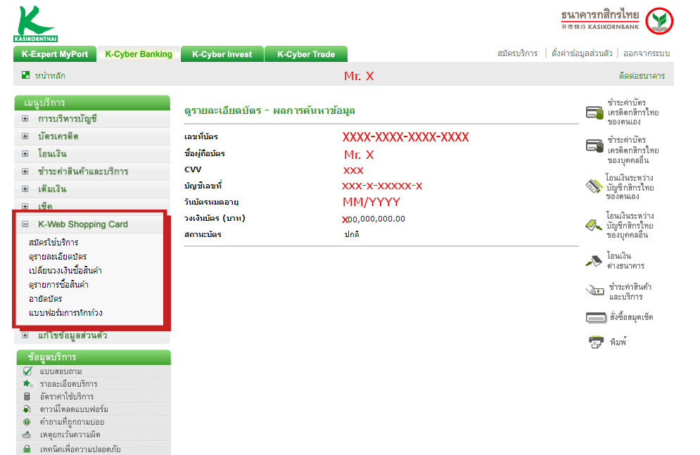This screenshot has width=700, height=455.
Task: Switch to the K-Cyber Banking tab
Action: point(139,54)
